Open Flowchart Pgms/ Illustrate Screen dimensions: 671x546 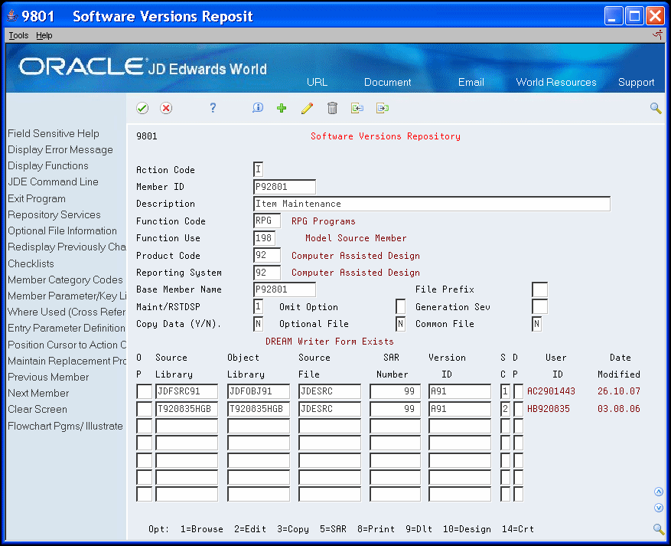point(66,426)
